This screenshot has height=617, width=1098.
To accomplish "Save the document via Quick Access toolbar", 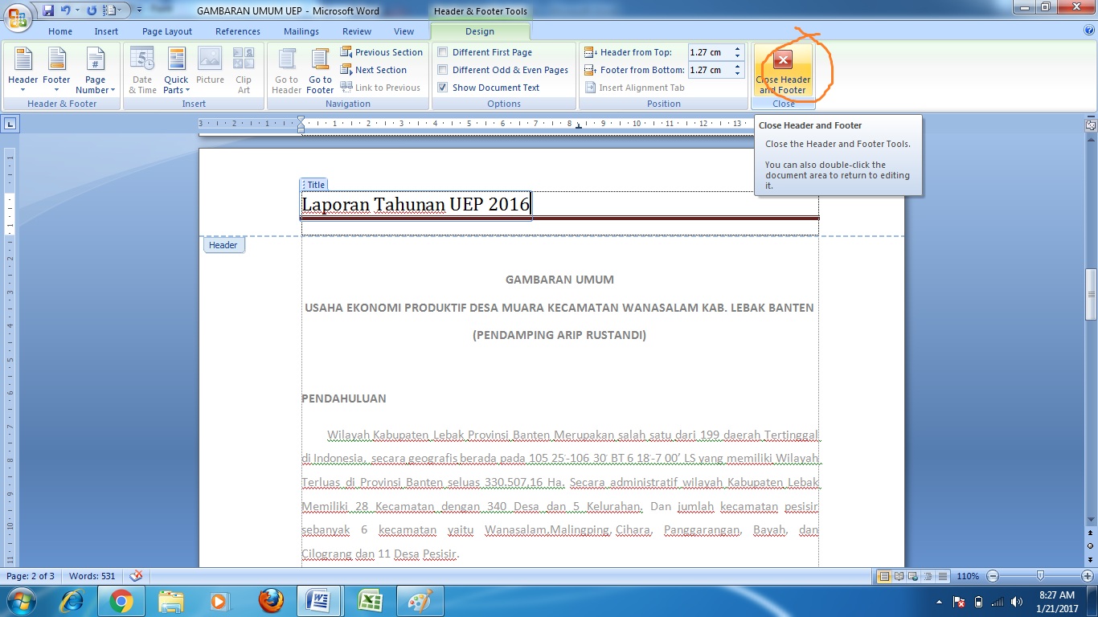I will 49,8.
